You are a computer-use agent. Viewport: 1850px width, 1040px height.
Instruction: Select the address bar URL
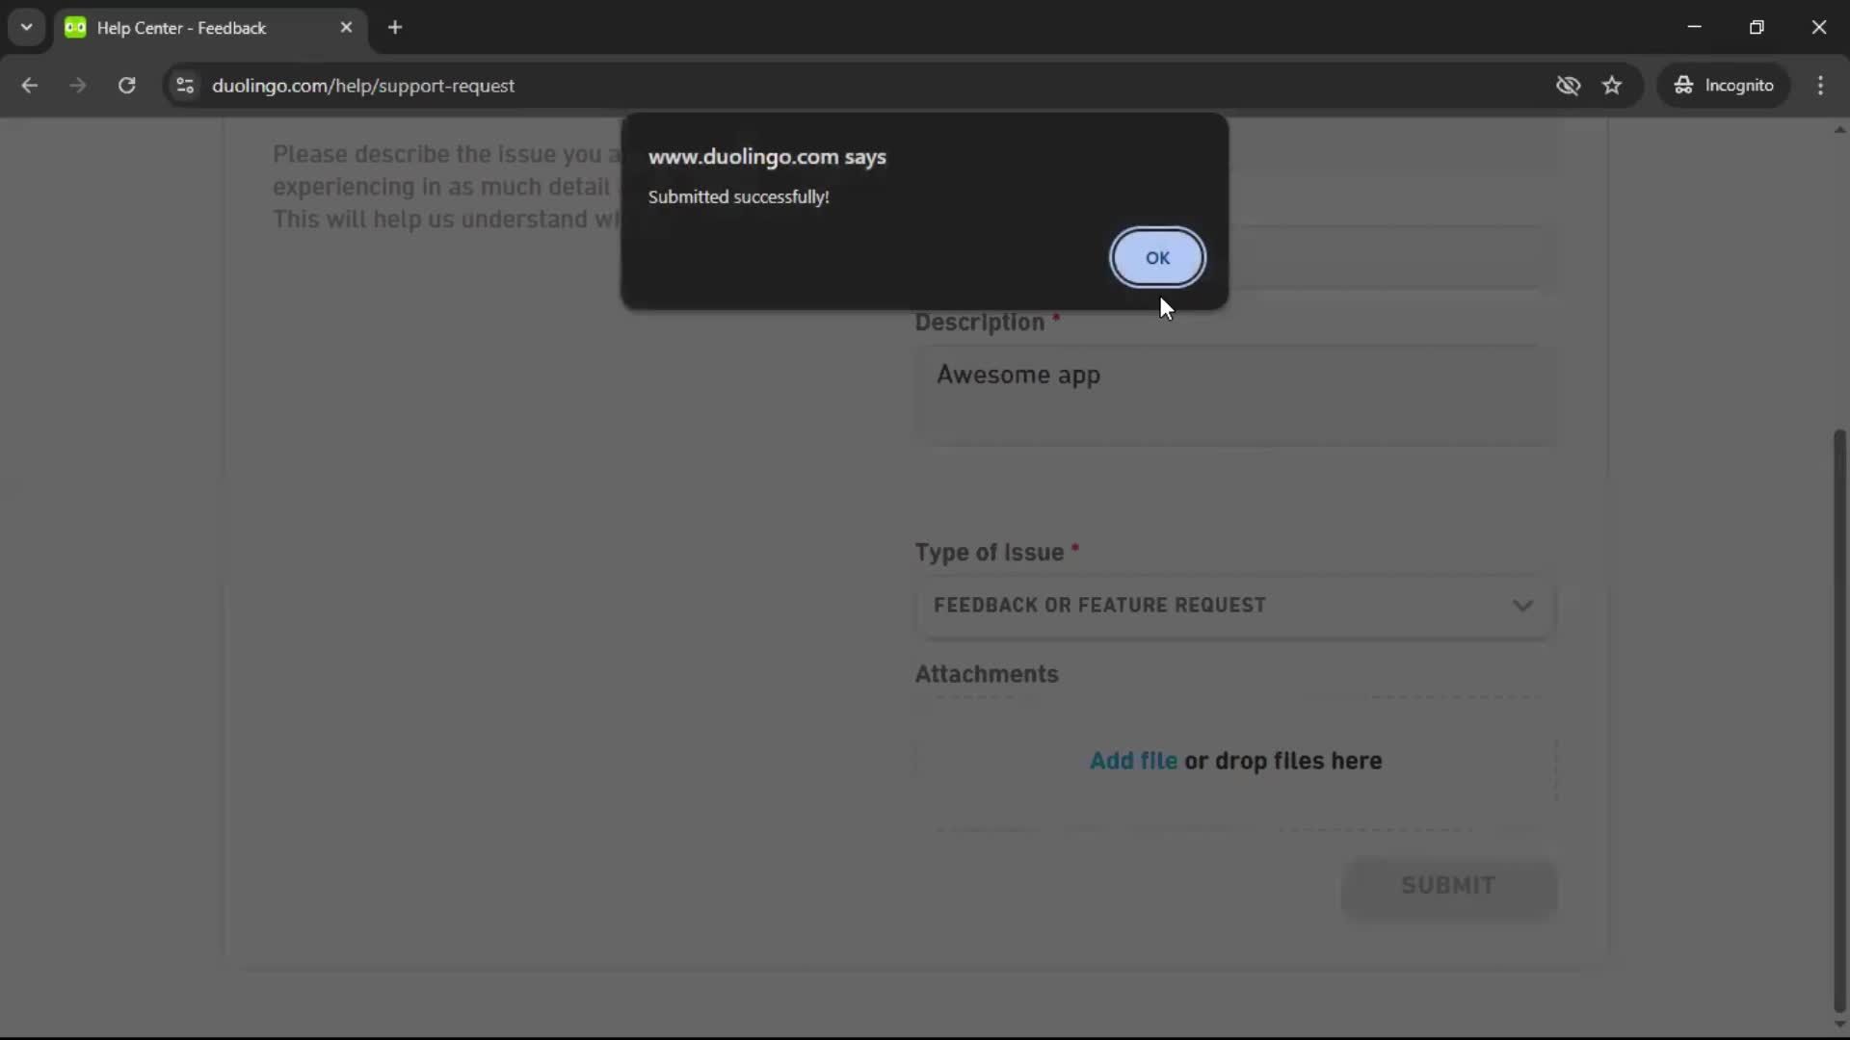tap(363, 85)
